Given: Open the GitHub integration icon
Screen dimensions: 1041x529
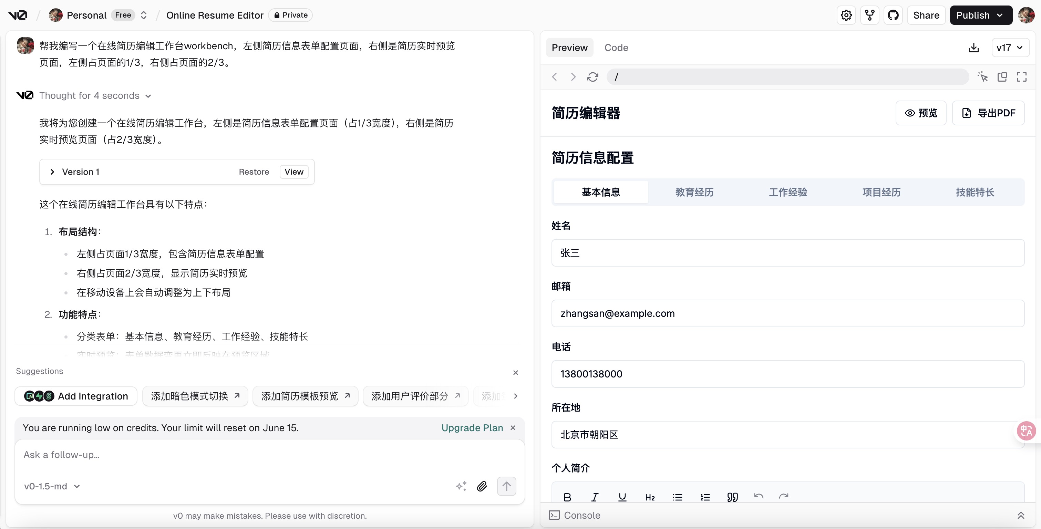Looking at the screenshot, I should tap(893, 15).
